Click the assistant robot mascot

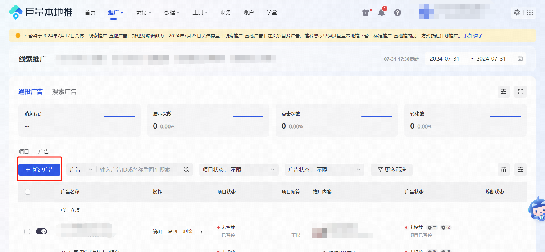click(x=537, y=210)
